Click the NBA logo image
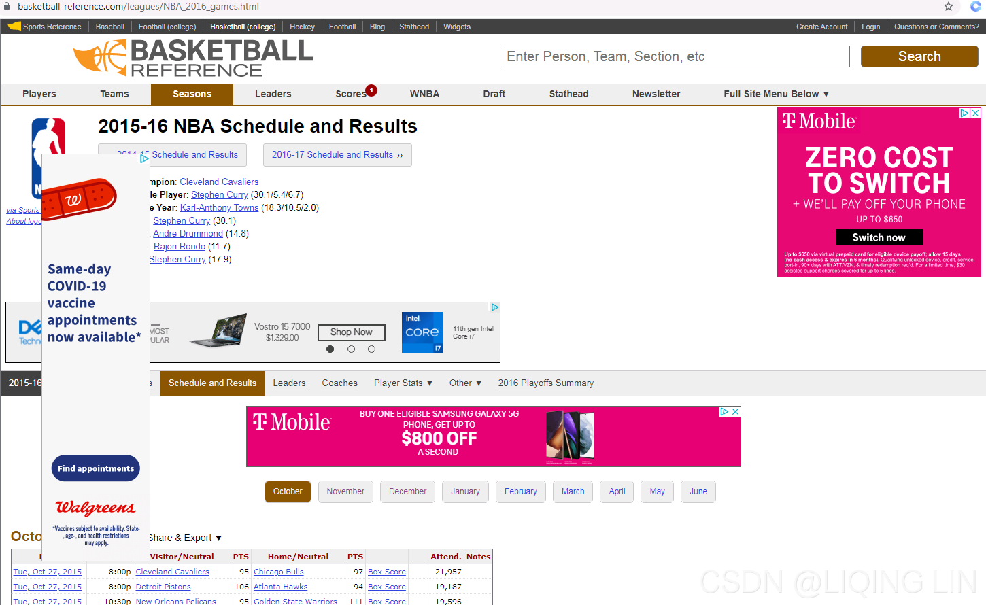 pos(48,158)
